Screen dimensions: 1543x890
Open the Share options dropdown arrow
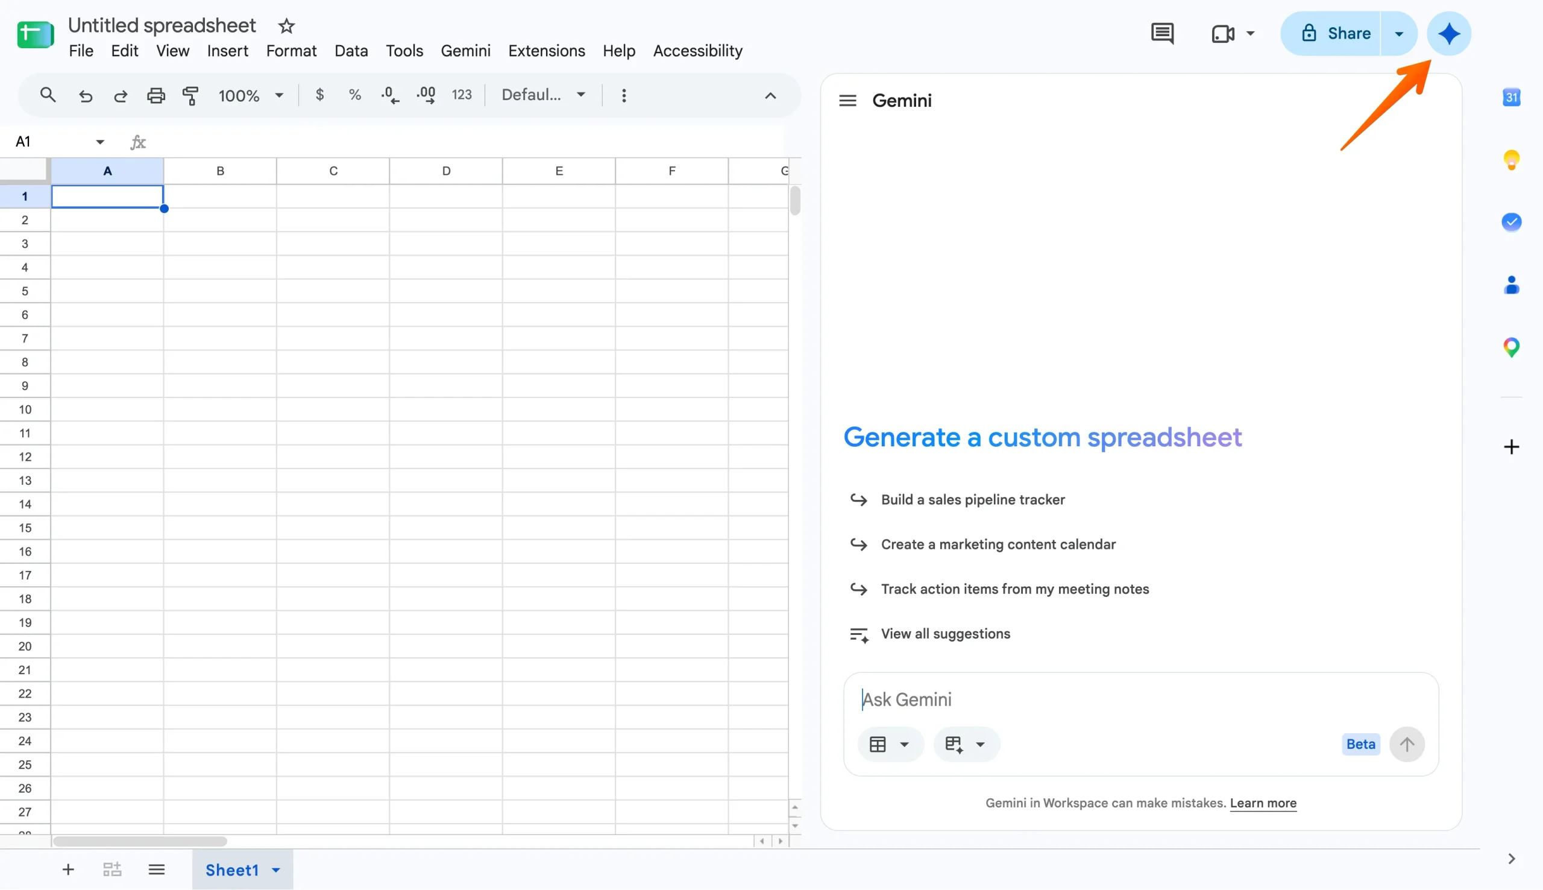(x=1398, y=33)
